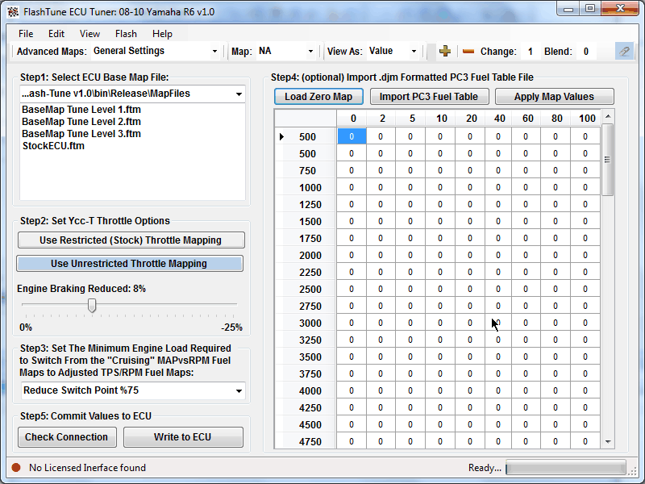This screenshot has width=645, height=484.
Task: Click the plus increment icon in toolbar
Action: pos(444,52)
